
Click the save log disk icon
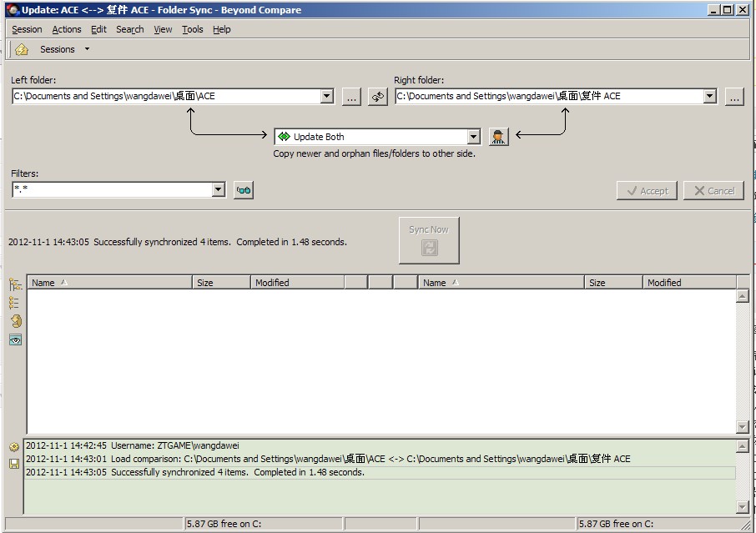(x=14, y=464)
